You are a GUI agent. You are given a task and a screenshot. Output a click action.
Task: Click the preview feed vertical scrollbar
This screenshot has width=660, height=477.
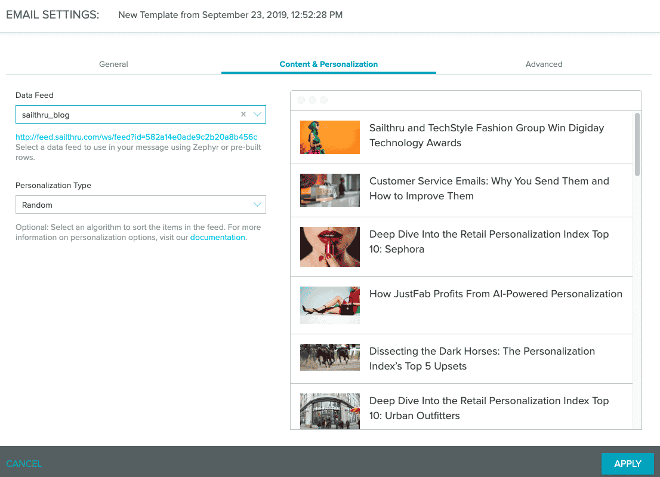pyautogui.click(x=637, y=144)
